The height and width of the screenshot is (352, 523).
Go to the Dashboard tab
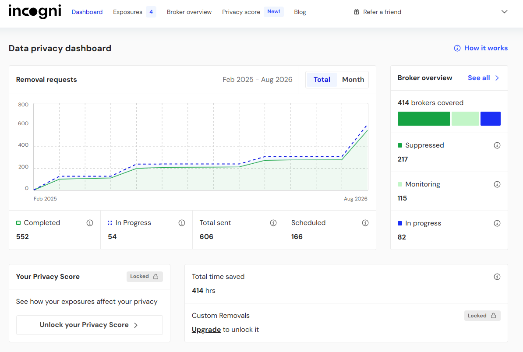(87, 12)
